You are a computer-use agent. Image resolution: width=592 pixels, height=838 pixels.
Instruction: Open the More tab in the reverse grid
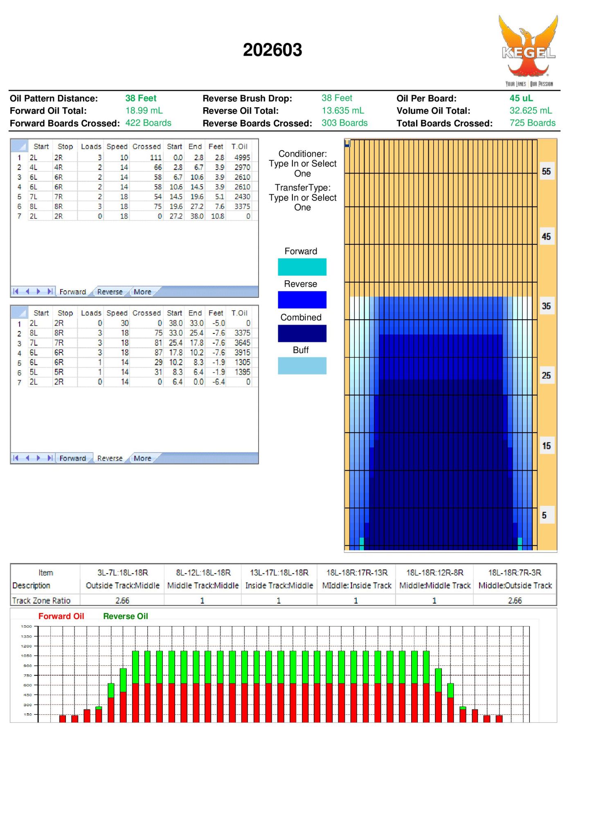tap(142, 458)
